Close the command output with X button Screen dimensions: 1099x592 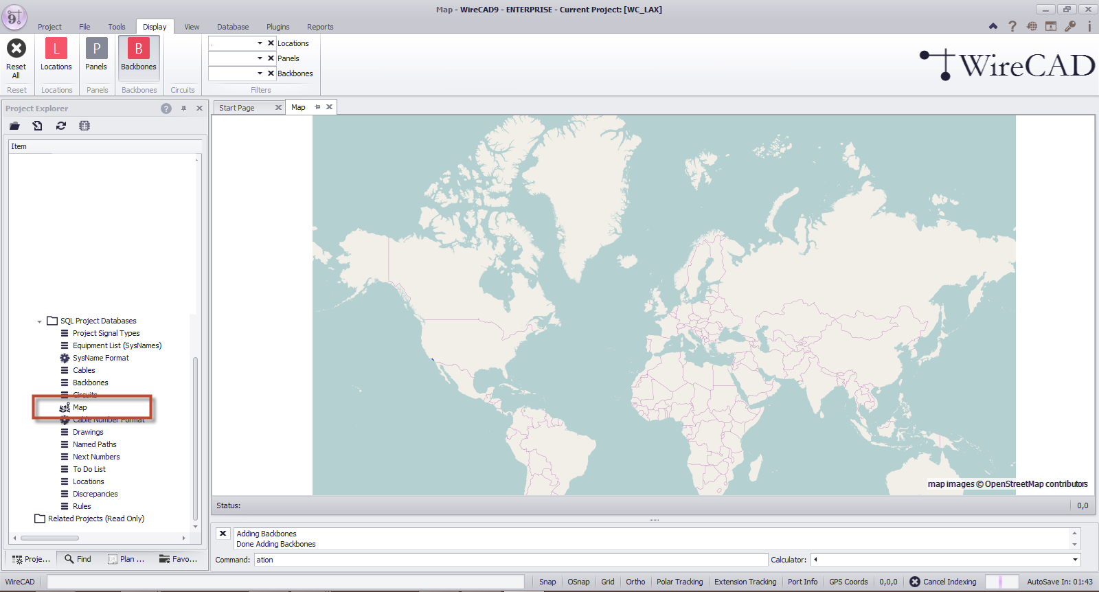223,534
